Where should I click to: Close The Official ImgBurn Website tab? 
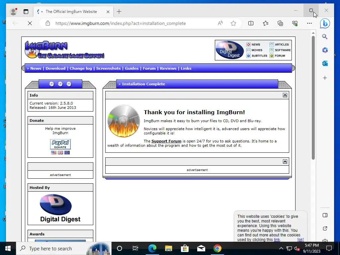coord(108,12)
